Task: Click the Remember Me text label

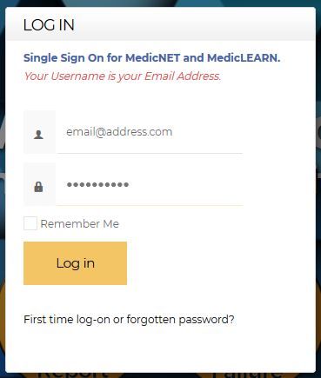Action: click(x=80, y=223)
